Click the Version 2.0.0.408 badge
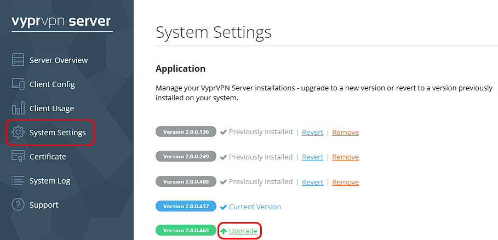This screenshot has width=498, height=240. (186, 181)
